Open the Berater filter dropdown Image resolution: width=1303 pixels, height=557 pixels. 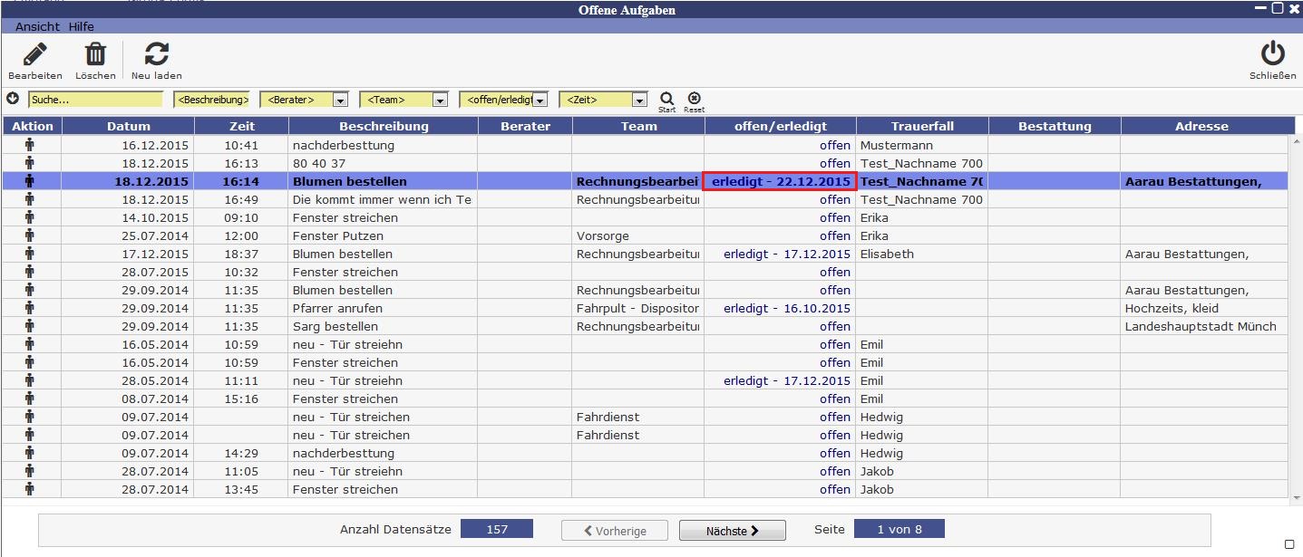(340, 100)
